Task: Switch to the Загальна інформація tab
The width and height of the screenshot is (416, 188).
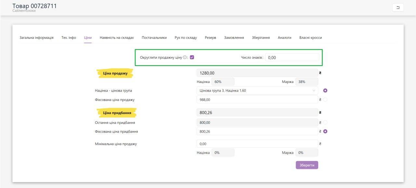Action: pos(36,38)
